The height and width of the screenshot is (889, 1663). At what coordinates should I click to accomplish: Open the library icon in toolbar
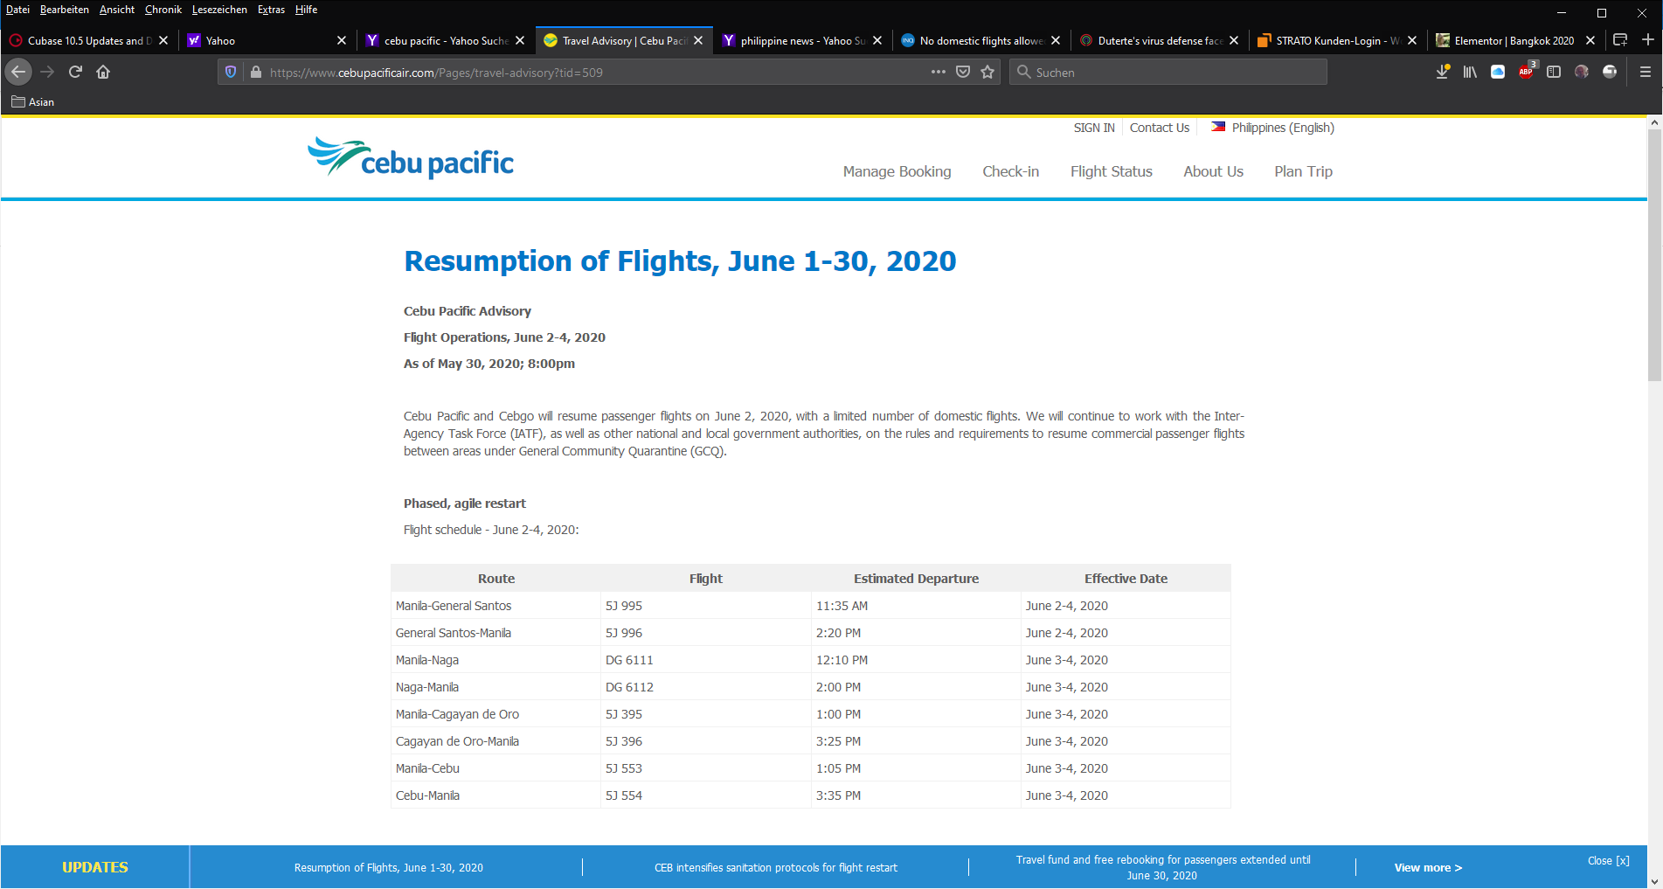tap(1470, 72)
